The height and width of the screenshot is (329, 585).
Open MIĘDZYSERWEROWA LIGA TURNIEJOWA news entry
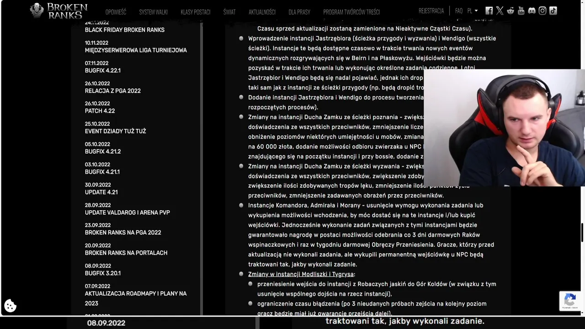[136, 50]
